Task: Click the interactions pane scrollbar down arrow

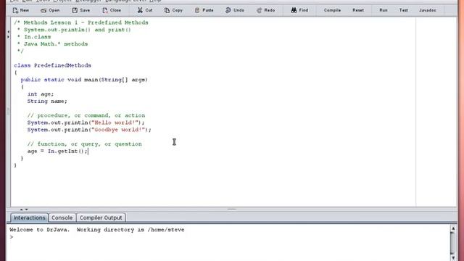Action: click(x=452, y=258)
